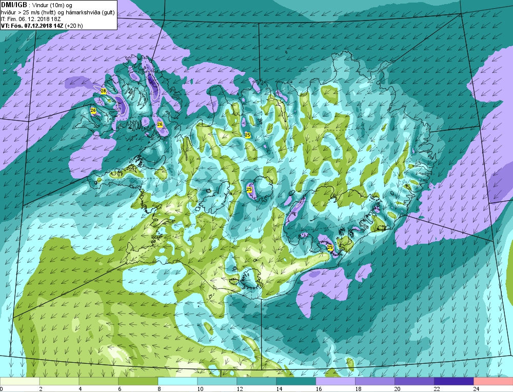The height and width of the screenshot is (392, 513).
Task: Click the initial time 'IT: Fim. 06.12.2018 18Z'
Action: tap(31, 19)
